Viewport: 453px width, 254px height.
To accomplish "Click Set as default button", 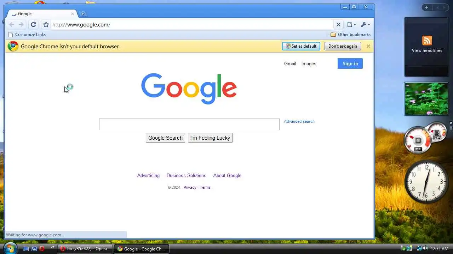I will pos(301,46).
